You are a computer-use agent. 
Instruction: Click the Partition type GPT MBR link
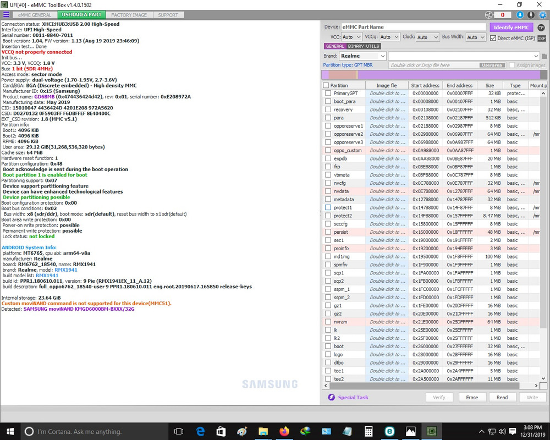[348, 65]
